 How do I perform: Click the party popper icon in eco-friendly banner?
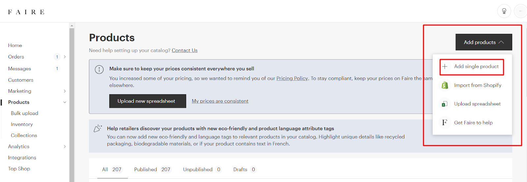click(98, 128)
